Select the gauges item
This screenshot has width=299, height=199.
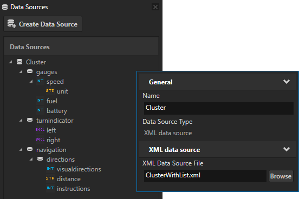pos(47,72)
